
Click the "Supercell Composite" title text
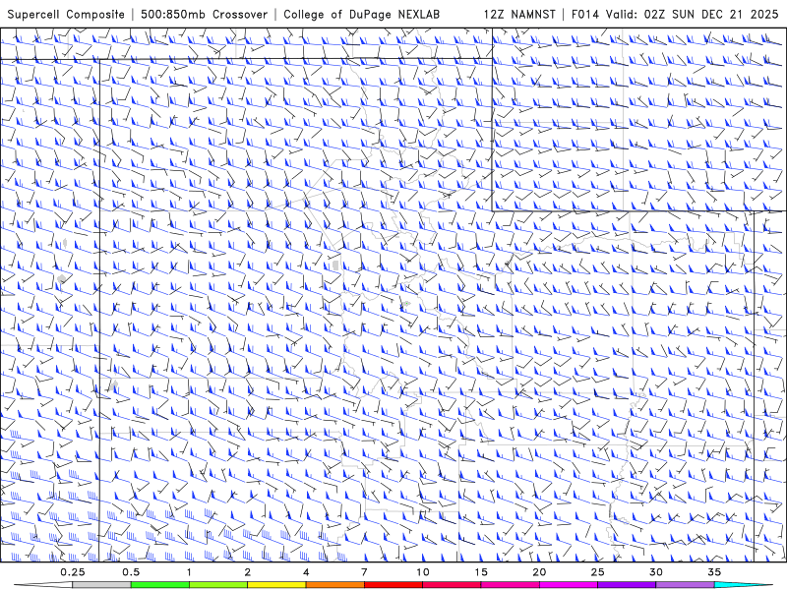[x=66, y=15]
